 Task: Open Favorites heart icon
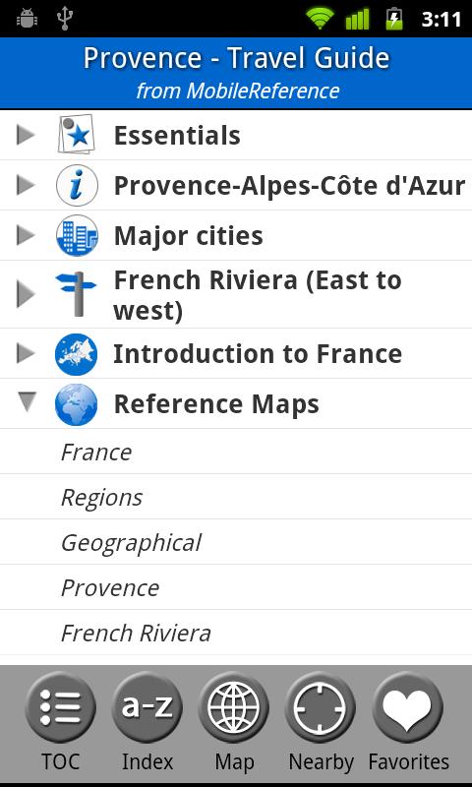pos(407,707)
